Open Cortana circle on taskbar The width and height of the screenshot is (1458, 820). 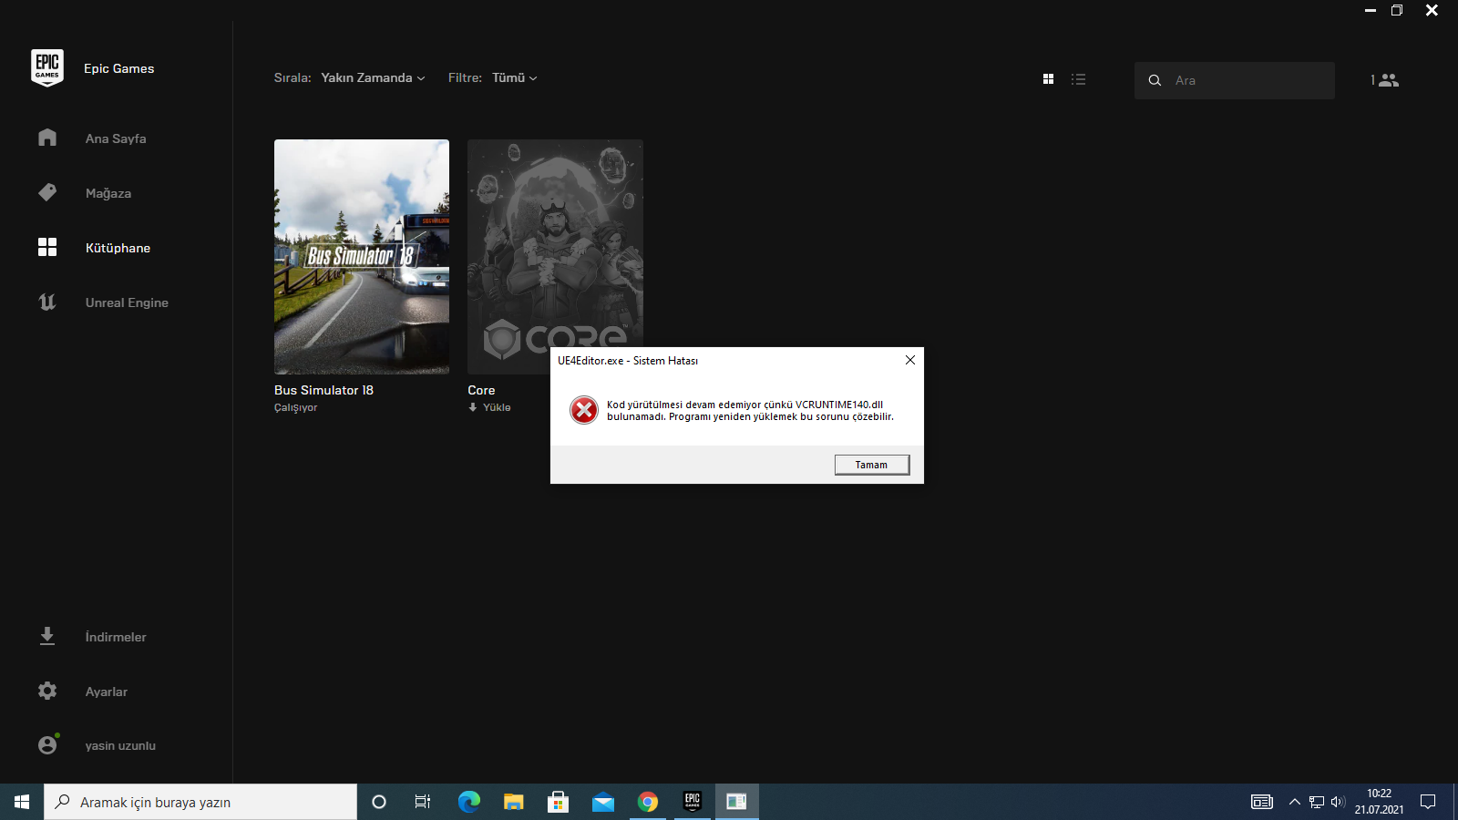coord(379,802)
